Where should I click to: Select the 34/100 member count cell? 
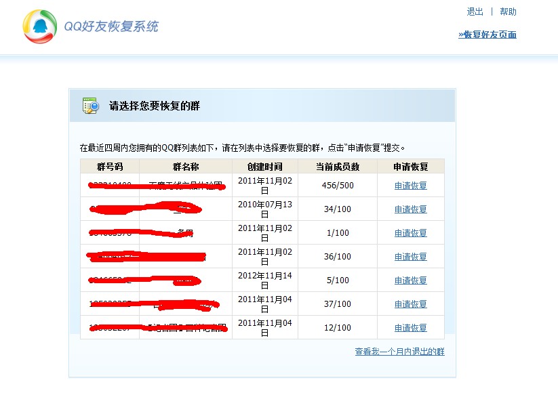pyautogui.click(x=338, y=209)
